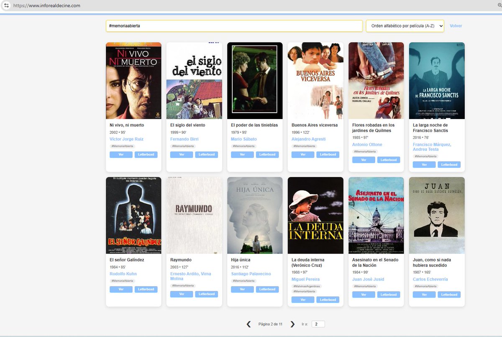Click the zoom magnifier icon in address bar

point(499,5)
